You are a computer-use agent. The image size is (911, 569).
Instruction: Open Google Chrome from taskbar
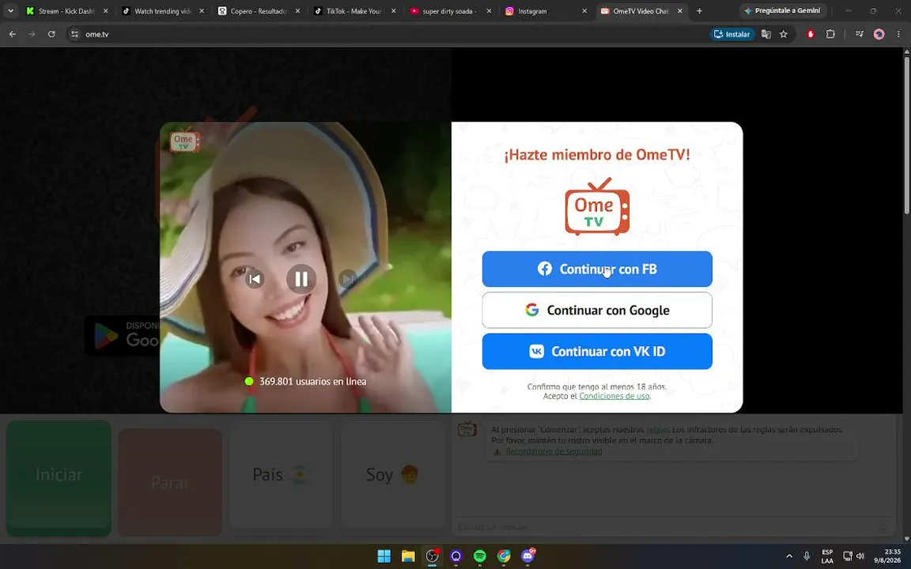point(503,556)
